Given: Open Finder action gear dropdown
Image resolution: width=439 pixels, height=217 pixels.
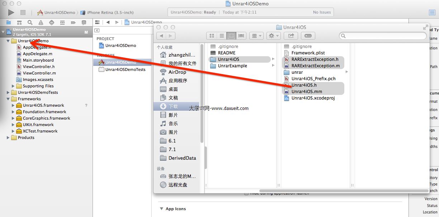Looking at the screenshot, I should pyautogui.click(x=274, y=35).
